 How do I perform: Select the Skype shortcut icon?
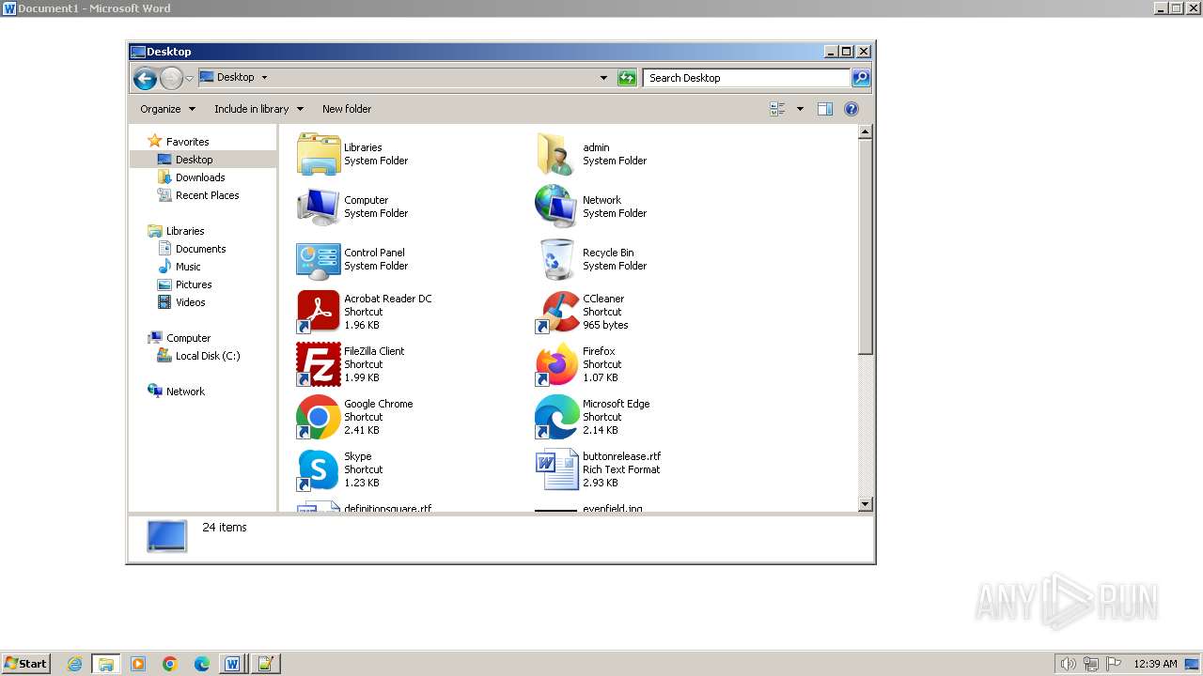click(x=319, y=469)
